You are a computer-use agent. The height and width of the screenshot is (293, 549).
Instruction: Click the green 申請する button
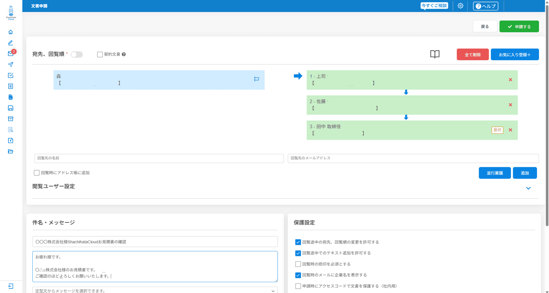tap(519, 27)
